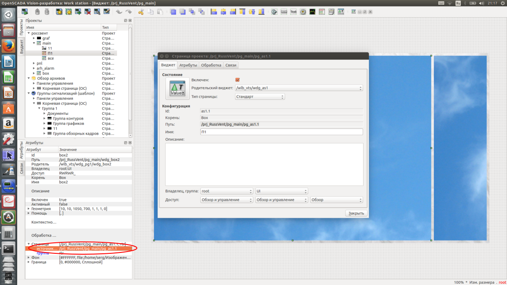Click the Закрыть button
Image resolution: width=507 pixels, height=285 pixels.
pyautogui.click(x=356, y=213)
